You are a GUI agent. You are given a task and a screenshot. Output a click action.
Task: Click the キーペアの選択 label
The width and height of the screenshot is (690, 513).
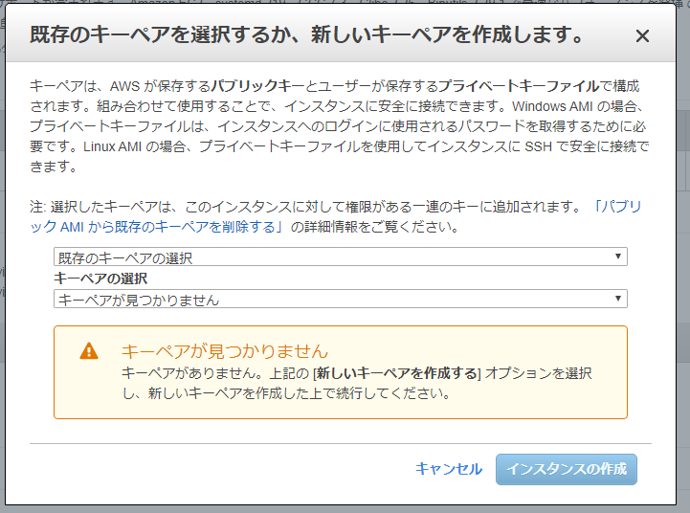[x=100, y=279]
